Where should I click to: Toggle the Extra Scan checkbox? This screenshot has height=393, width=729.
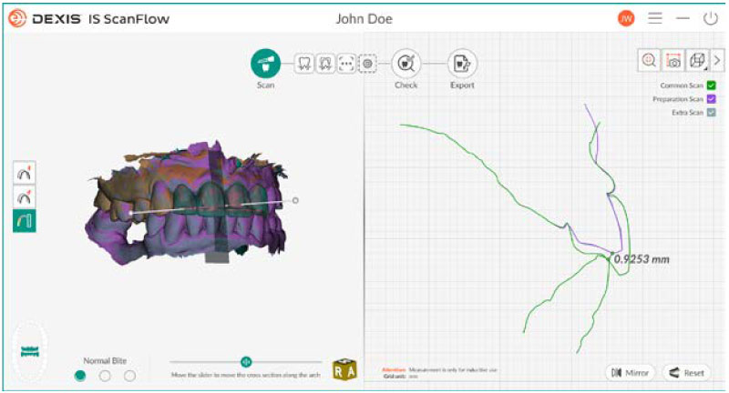711,112
